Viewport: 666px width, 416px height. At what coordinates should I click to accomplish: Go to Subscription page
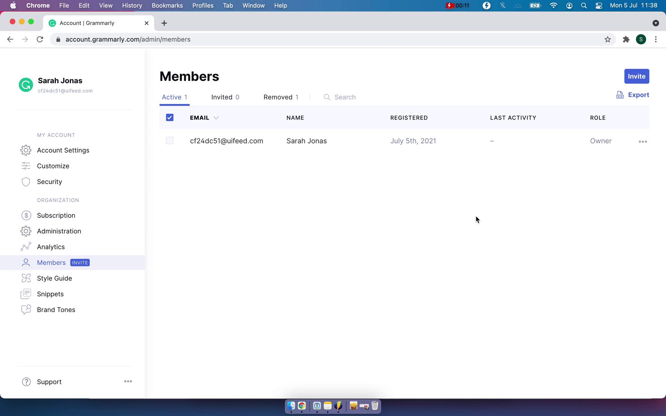(56, 215)
